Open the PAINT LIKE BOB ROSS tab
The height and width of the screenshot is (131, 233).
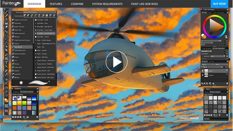click(144, 4)
